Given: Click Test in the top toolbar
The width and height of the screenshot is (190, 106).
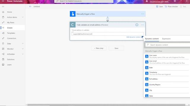Looking at the screenshot, I should (183, 6).
